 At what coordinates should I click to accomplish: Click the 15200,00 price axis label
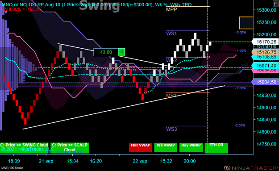point(267,34)
